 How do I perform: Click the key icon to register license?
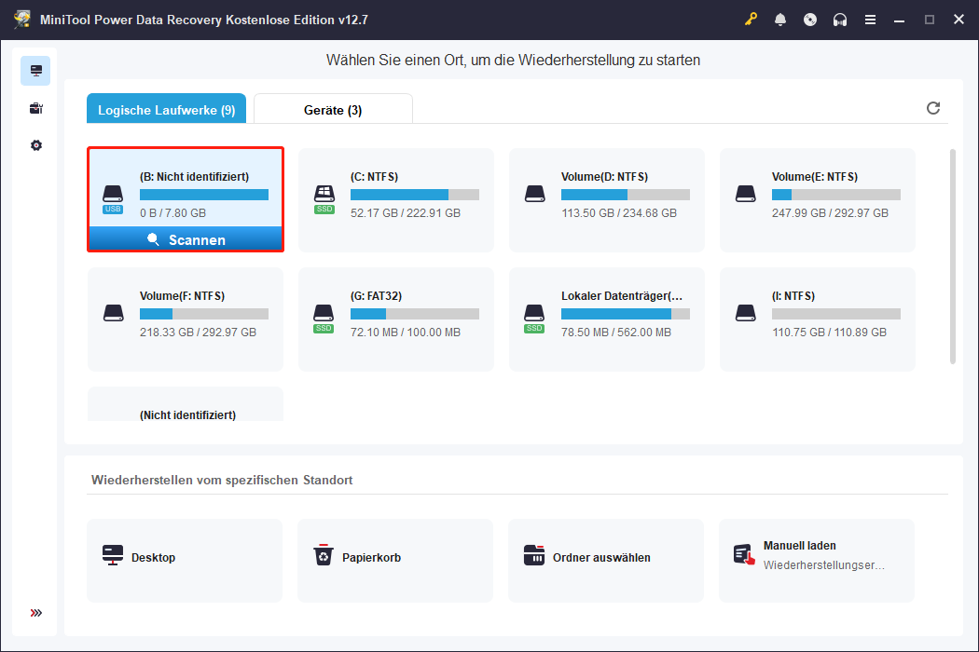coord(751,20)
